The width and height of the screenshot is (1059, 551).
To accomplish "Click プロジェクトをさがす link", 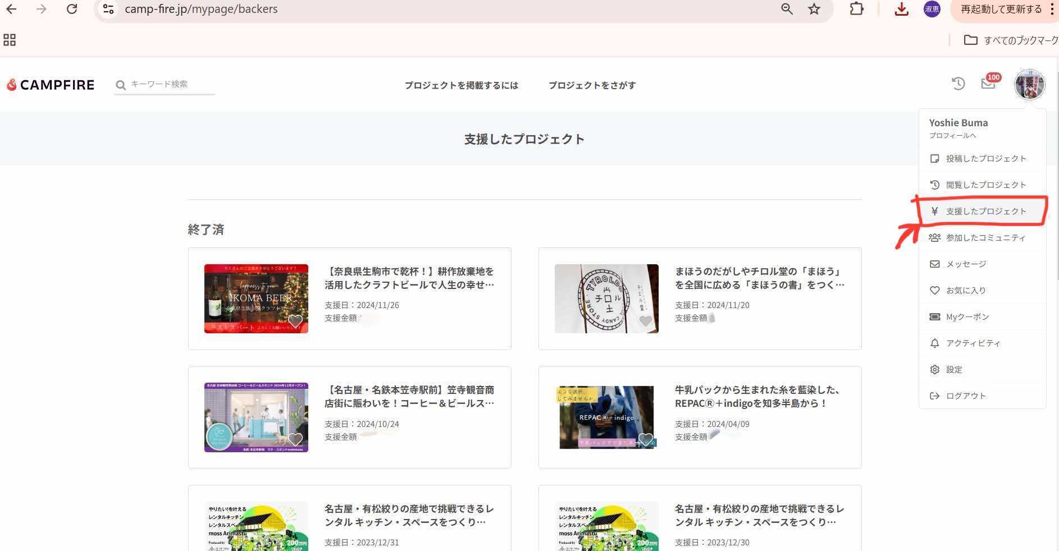I will coord(592,85).
